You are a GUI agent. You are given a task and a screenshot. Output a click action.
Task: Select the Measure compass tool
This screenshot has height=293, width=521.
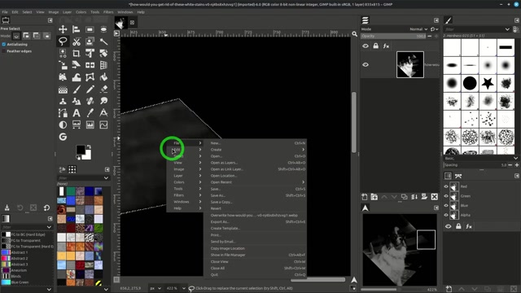click(103, 113)
